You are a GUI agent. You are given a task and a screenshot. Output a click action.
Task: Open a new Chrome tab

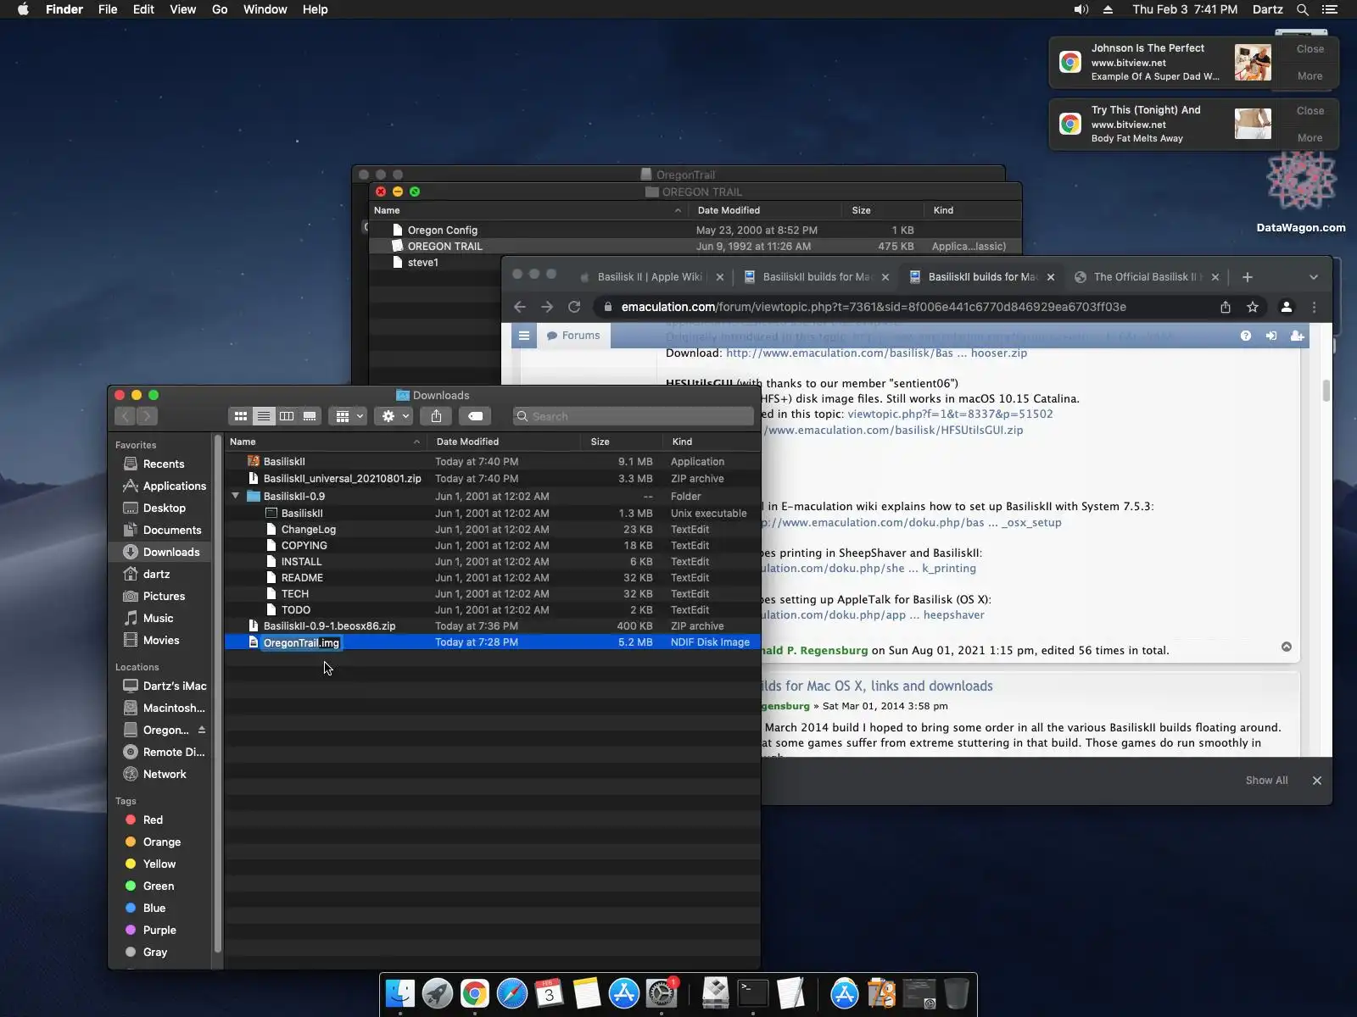coord(1247,277)
